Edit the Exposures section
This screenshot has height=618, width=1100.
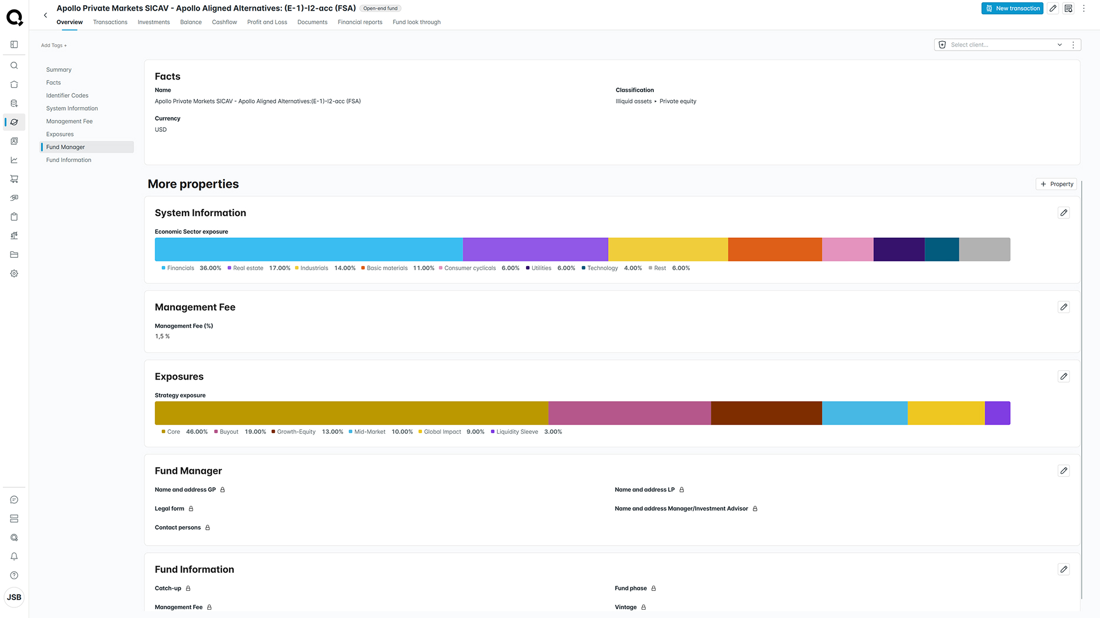[x=1064, y=376]
